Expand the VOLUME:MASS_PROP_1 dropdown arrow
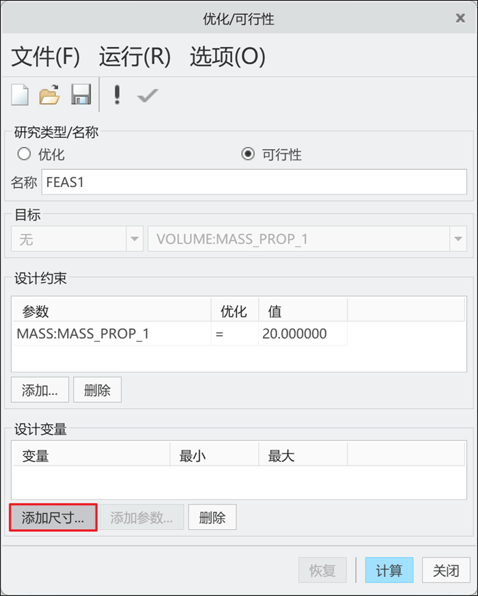 point(458,239)
